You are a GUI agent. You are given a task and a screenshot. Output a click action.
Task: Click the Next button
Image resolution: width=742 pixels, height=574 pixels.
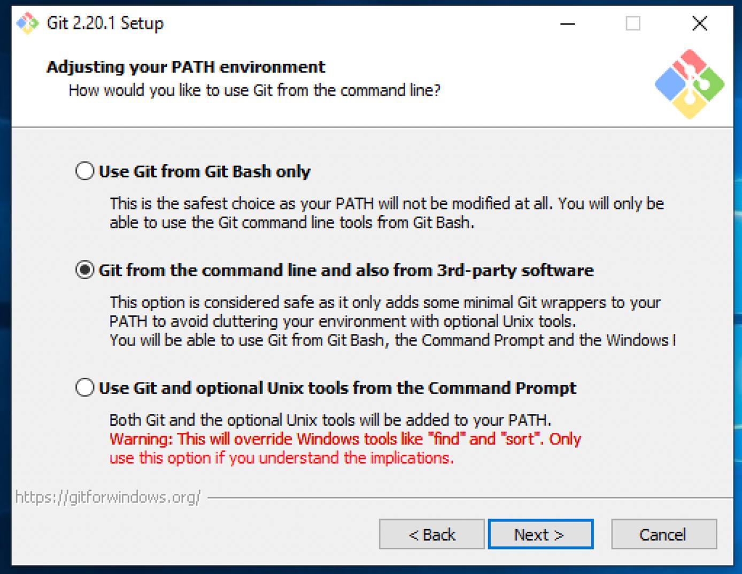pos(540,534)
